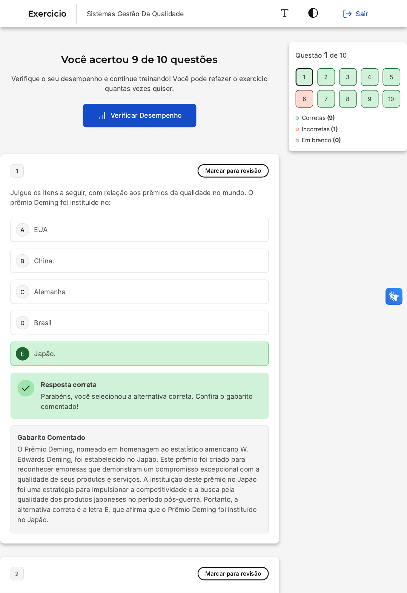Jump to question 6 in the navigator
This screenshot has width=407, height=593.
[x=304, y=99]
